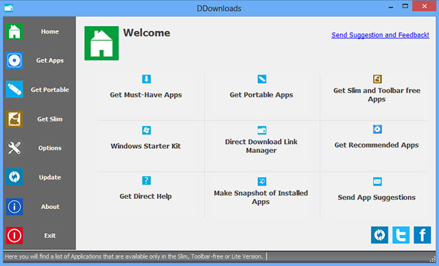Click the green Home house icon in sidebar

[14, 32]
